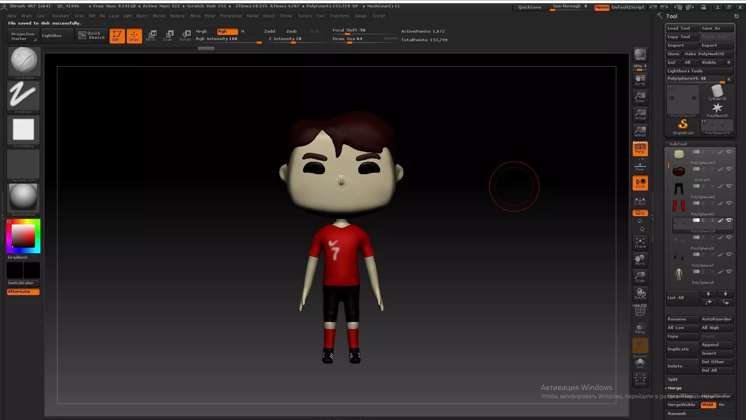Select the Scale transform tool in top toolbar

point(168,36)
